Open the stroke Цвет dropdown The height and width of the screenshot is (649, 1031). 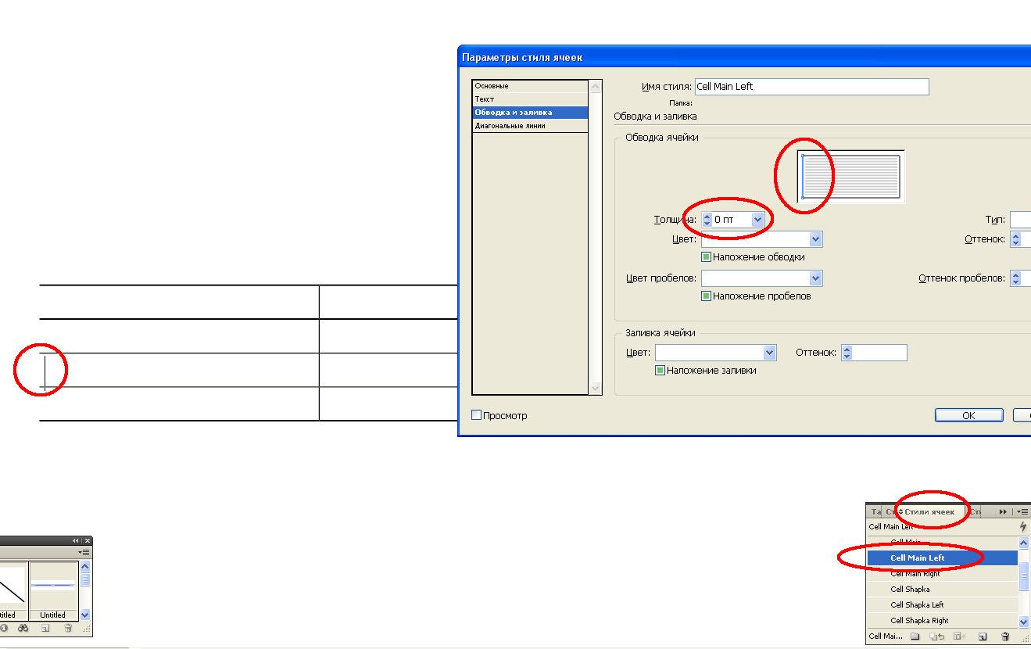816,239
